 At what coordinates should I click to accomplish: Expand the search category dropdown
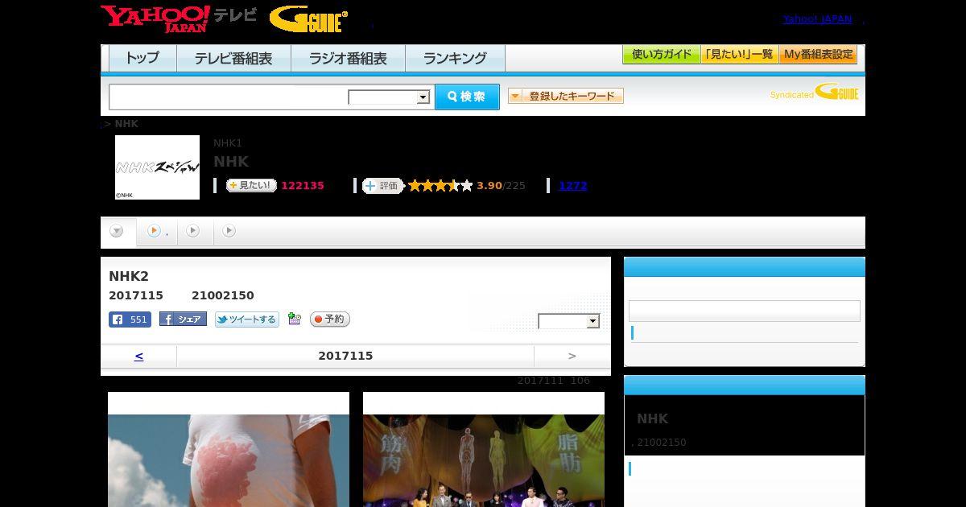pos(389,97)
